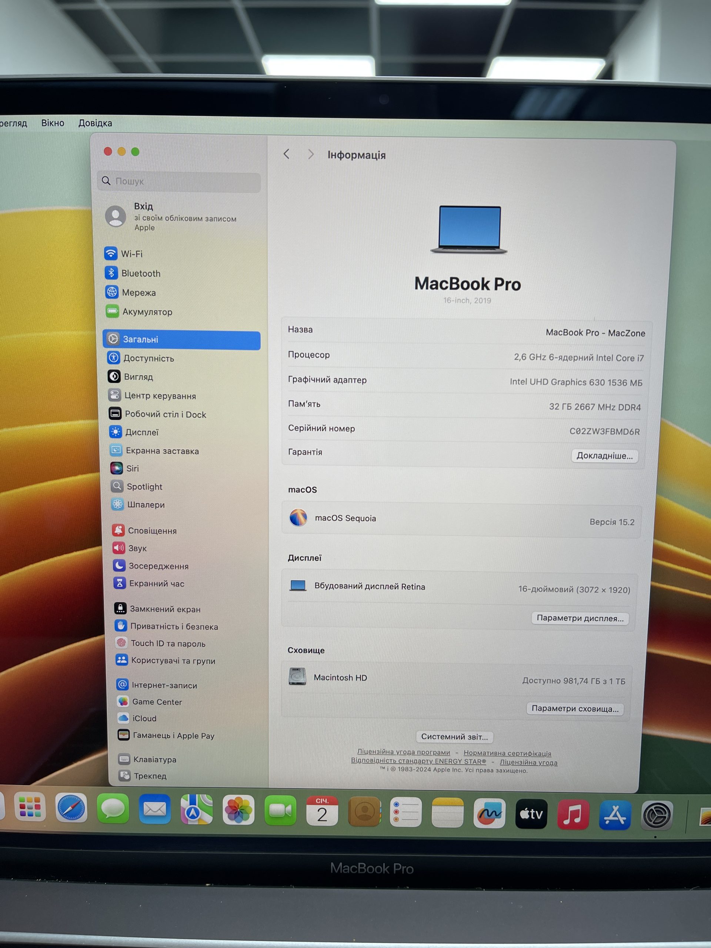Select serial number C02ZW3FBMD6R text
The width and height of the screenshot is (711, 948).
click(x=604, y=431)
